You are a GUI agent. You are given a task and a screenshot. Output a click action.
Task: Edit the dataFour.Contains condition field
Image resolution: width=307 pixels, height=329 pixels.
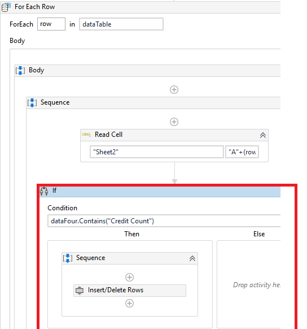point(164,221)
